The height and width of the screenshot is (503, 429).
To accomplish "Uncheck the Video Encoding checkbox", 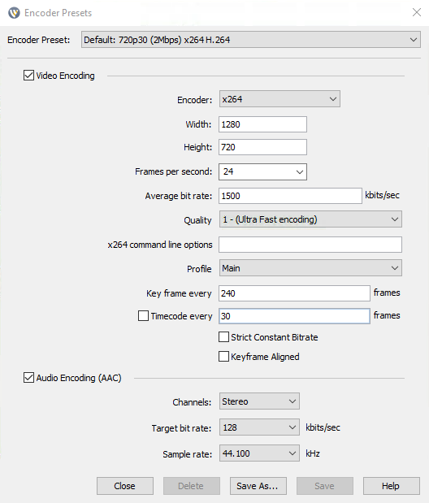I will coord(28,76).
